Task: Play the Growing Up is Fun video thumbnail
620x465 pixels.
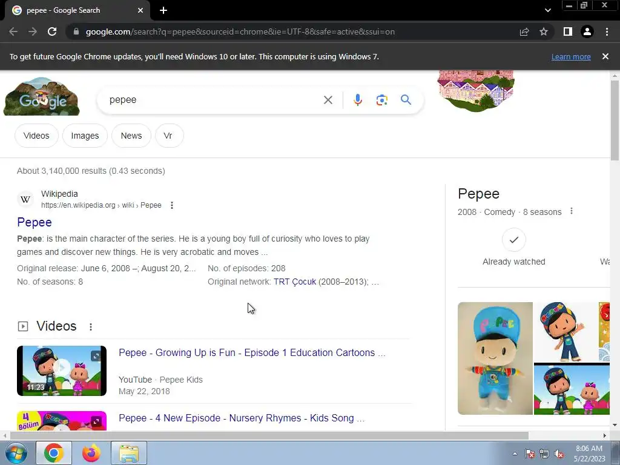Action: [62, 371]
